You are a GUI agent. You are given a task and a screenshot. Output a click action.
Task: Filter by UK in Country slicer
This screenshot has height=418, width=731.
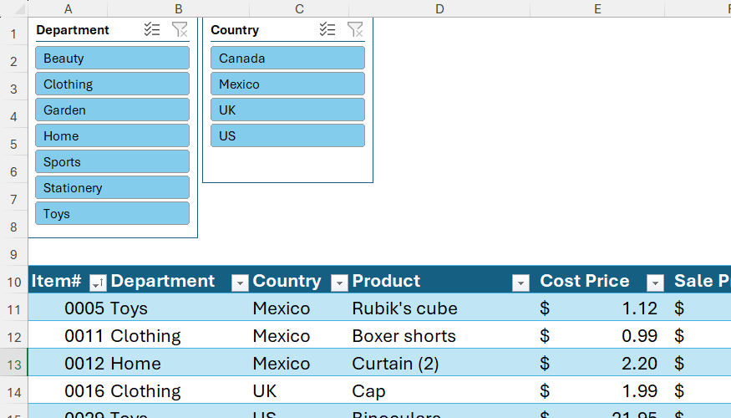[287, 110]
